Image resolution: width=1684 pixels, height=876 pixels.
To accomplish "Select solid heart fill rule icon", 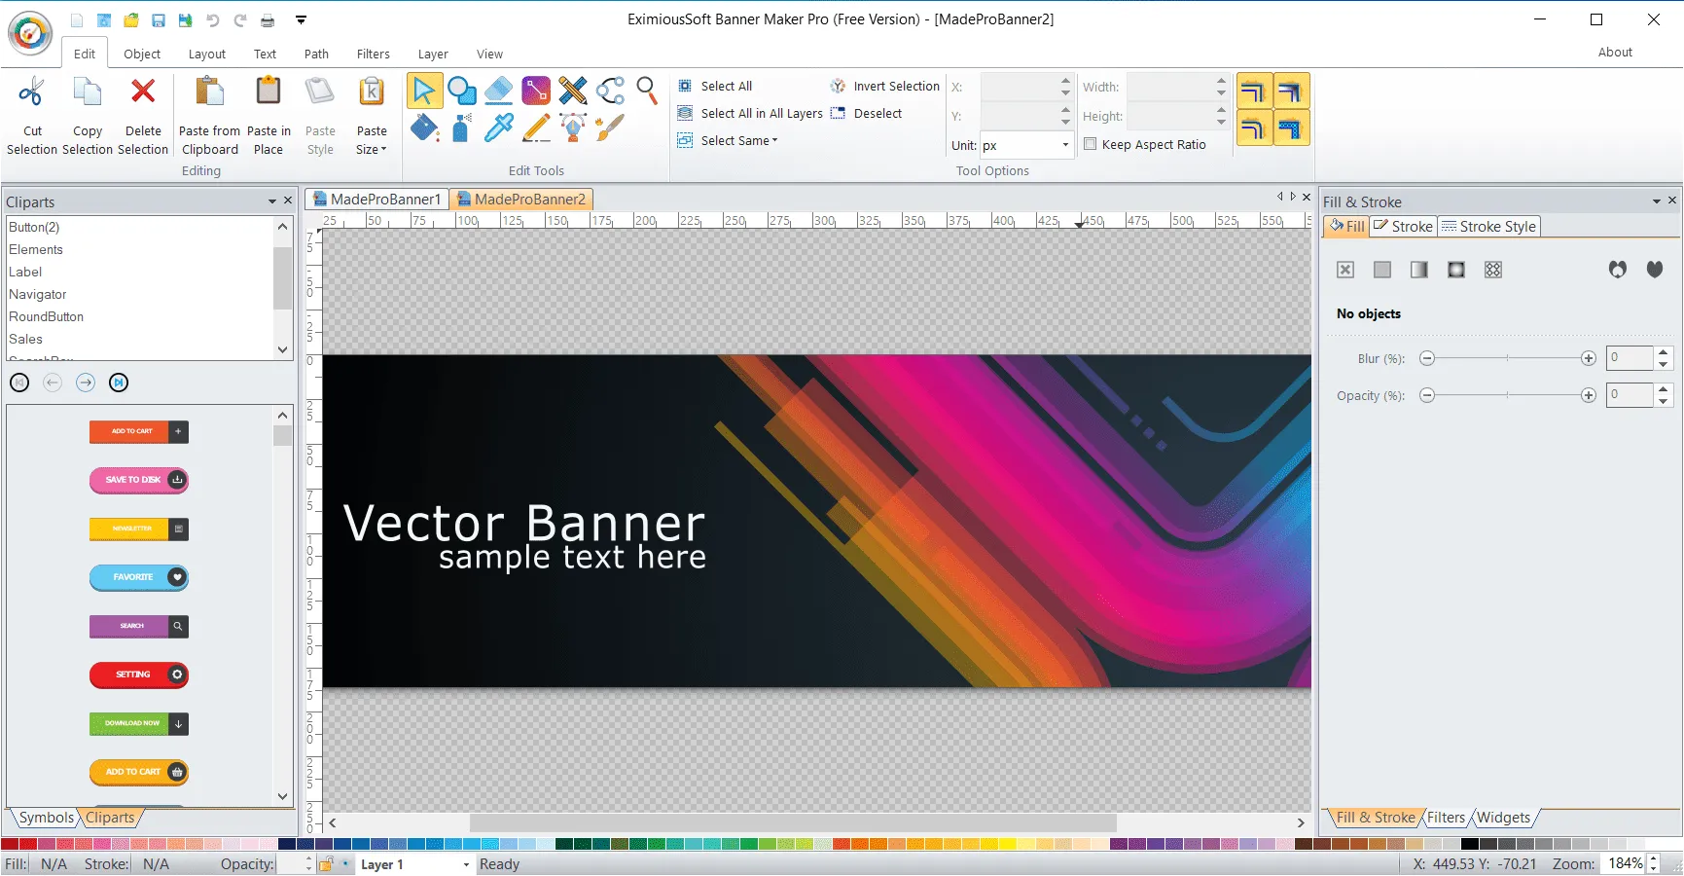I will (x=1655, y=270).
